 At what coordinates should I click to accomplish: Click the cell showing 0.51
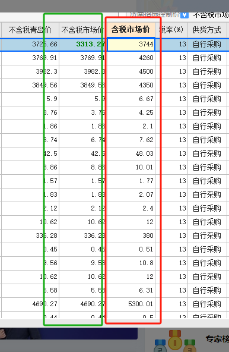131,250
